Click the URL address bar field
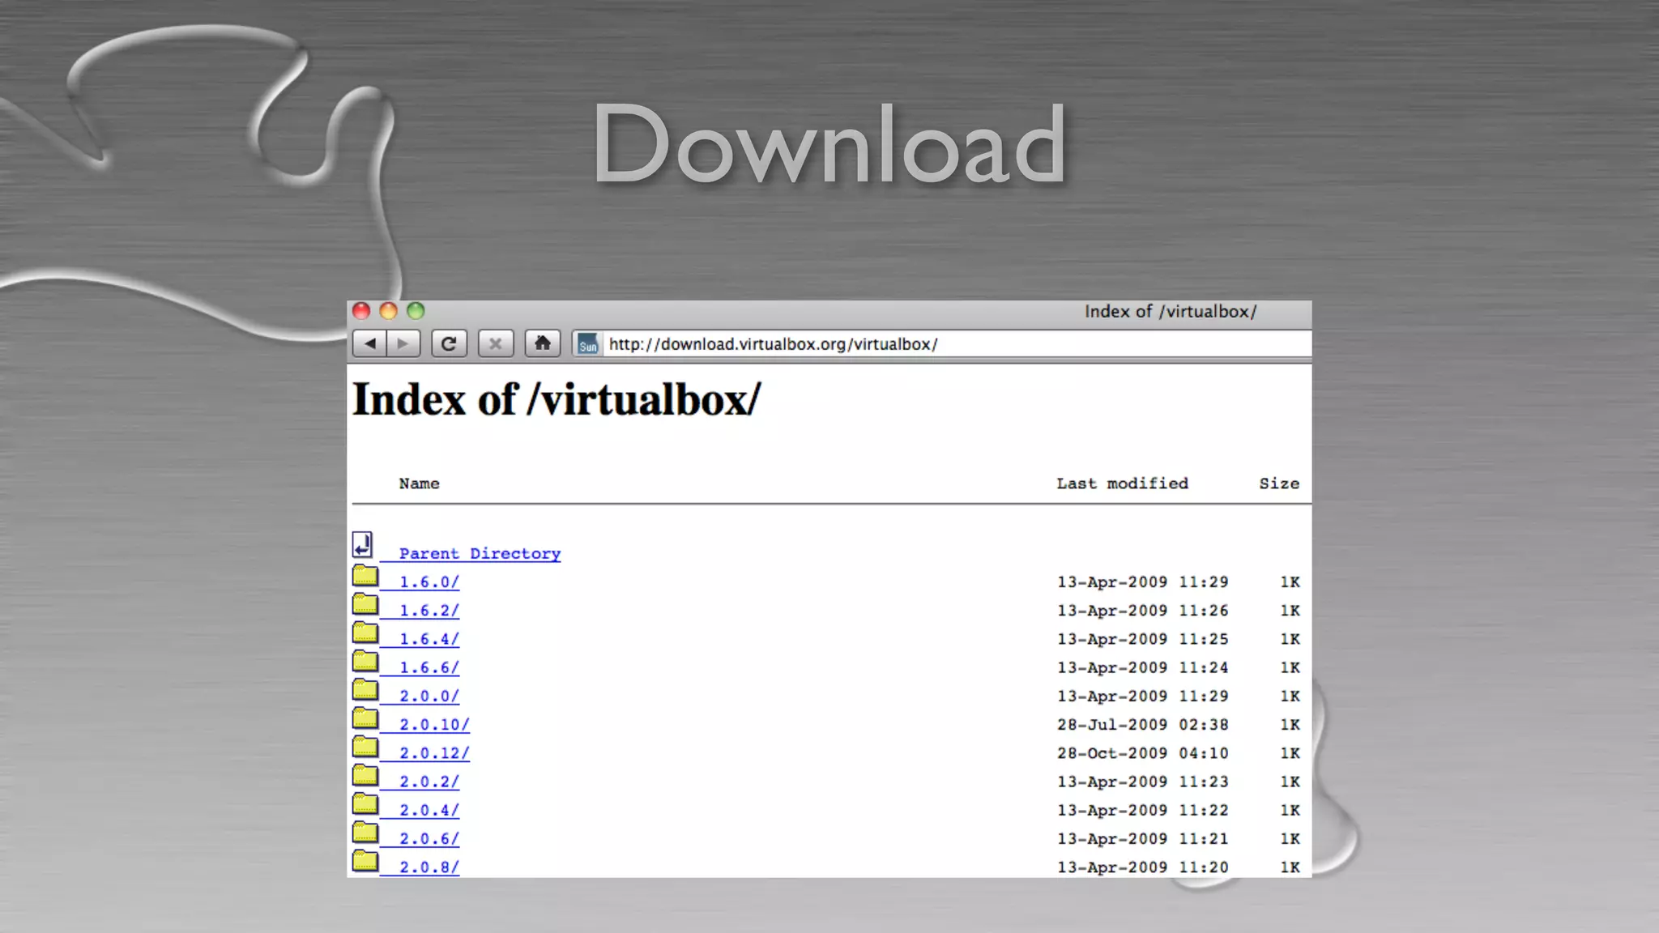The height and width of the screenshot is (933, 1659). tap(941, 344)
